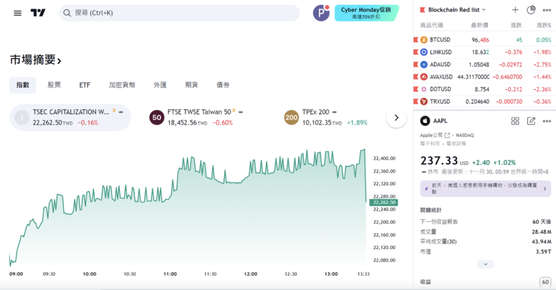556x290 pixels.
Task: Open AAPL details more options menu
Action: point(547,121)
